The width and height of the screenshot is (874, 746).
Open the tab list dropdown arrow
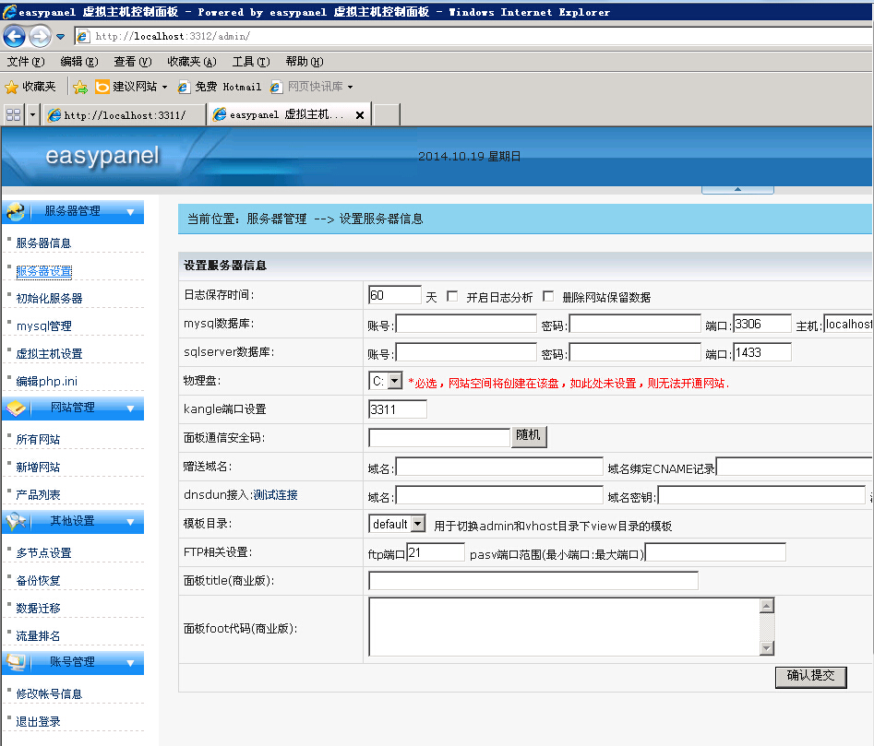(x=32, y=115)
